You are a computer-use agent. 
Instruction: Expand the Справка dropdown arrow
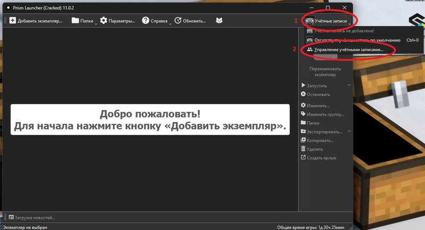tap(170, 24)
